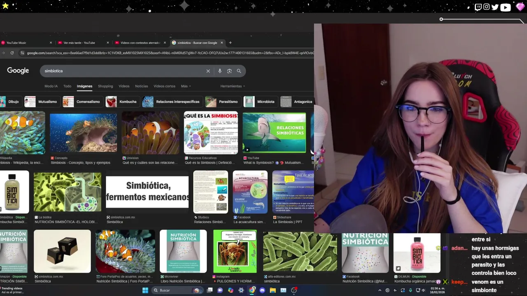
Task: Open the Univision result caption link
Action: point(150,163)
